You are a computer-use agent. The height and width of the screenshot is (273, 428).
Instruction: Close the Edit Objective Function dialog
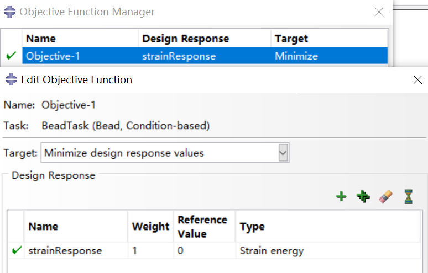point(417,80)
